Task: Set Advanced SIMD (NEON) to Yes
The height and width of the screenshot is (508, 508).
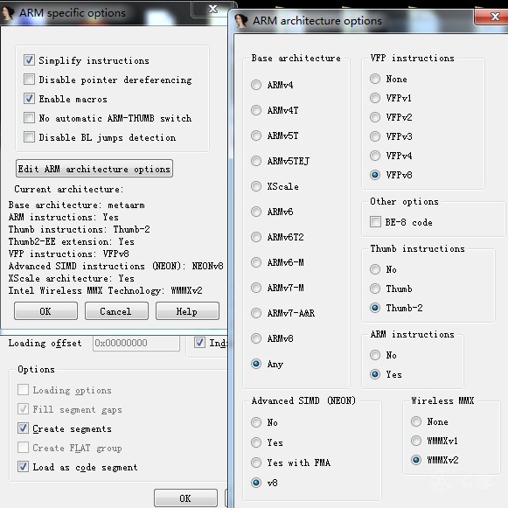Action: (x=256, y=442)
